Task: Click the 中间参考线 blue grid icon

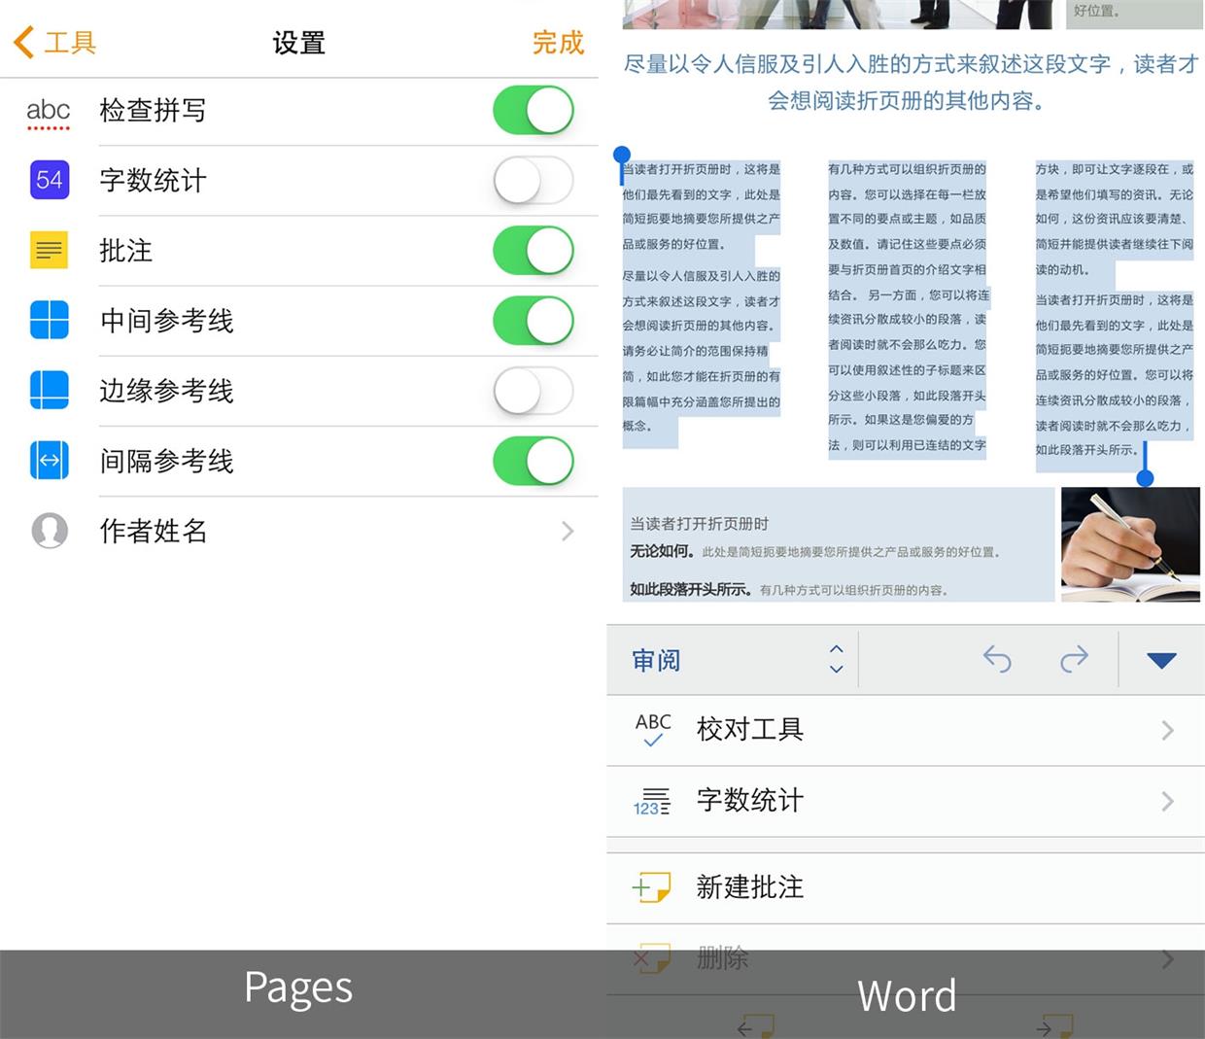Action: point(49,320)
